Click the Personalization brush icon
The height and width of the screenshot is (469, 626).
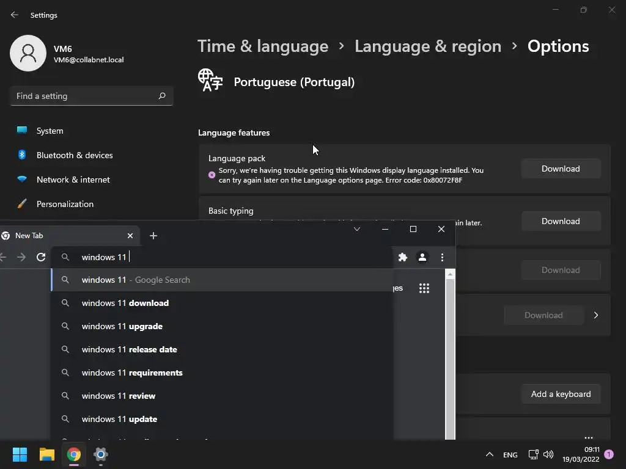[x=22, y=203]
